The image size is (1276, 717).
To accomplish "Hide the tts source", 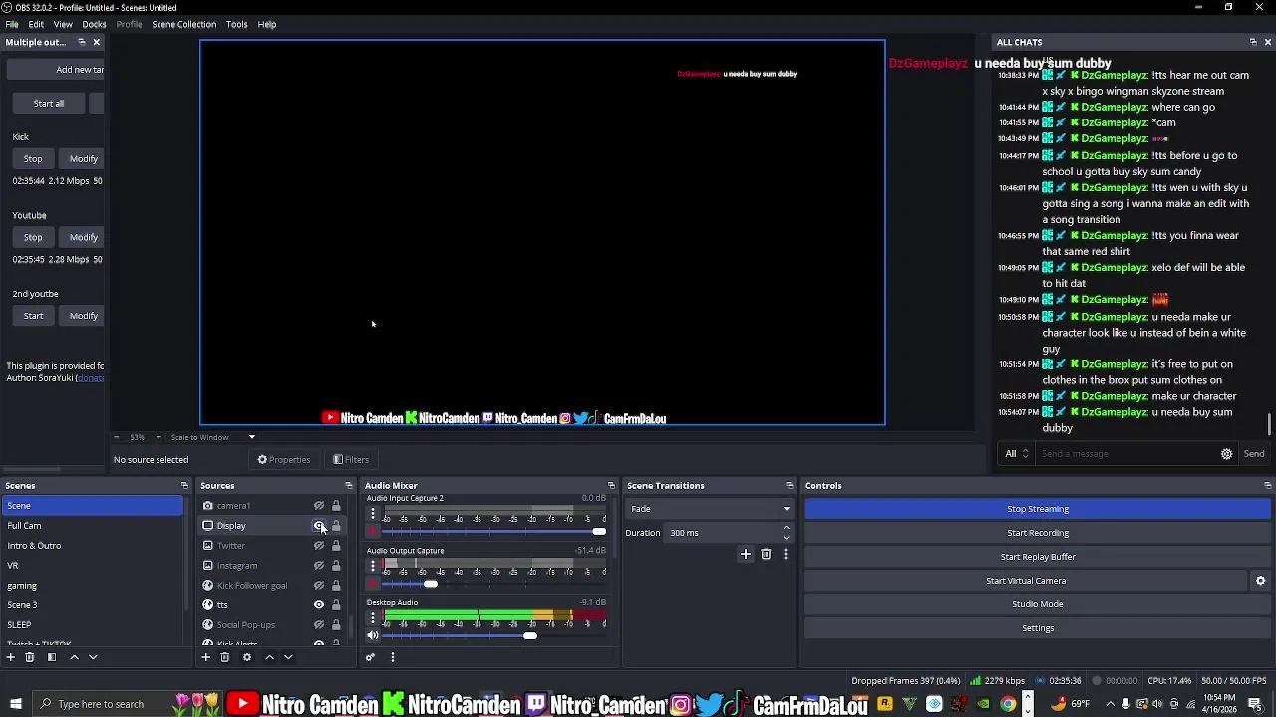I will 319,605.
